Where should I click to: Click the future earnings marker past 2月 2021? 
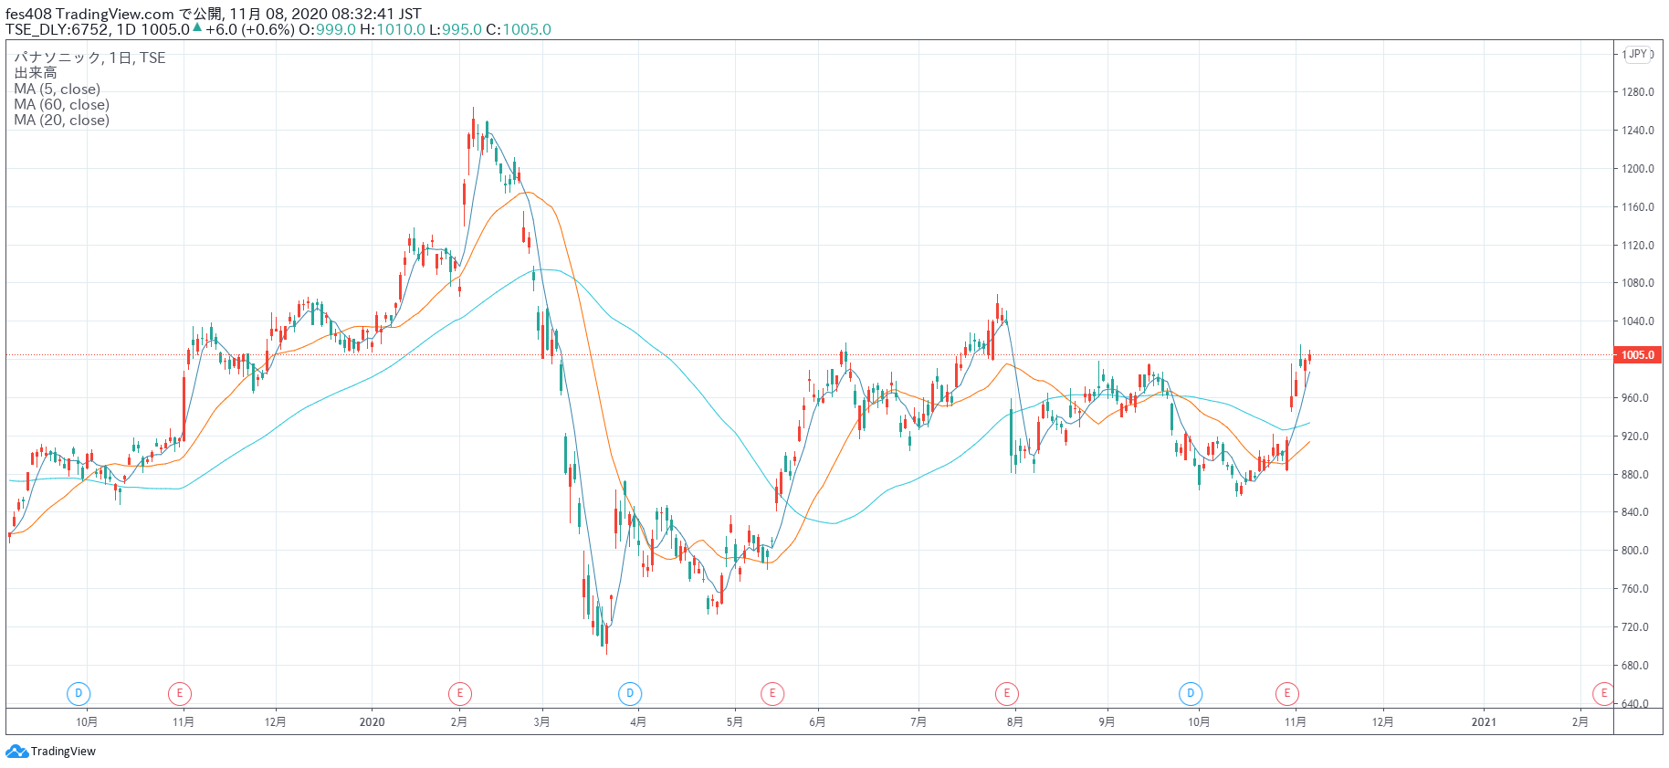(x=1602, y=694)
